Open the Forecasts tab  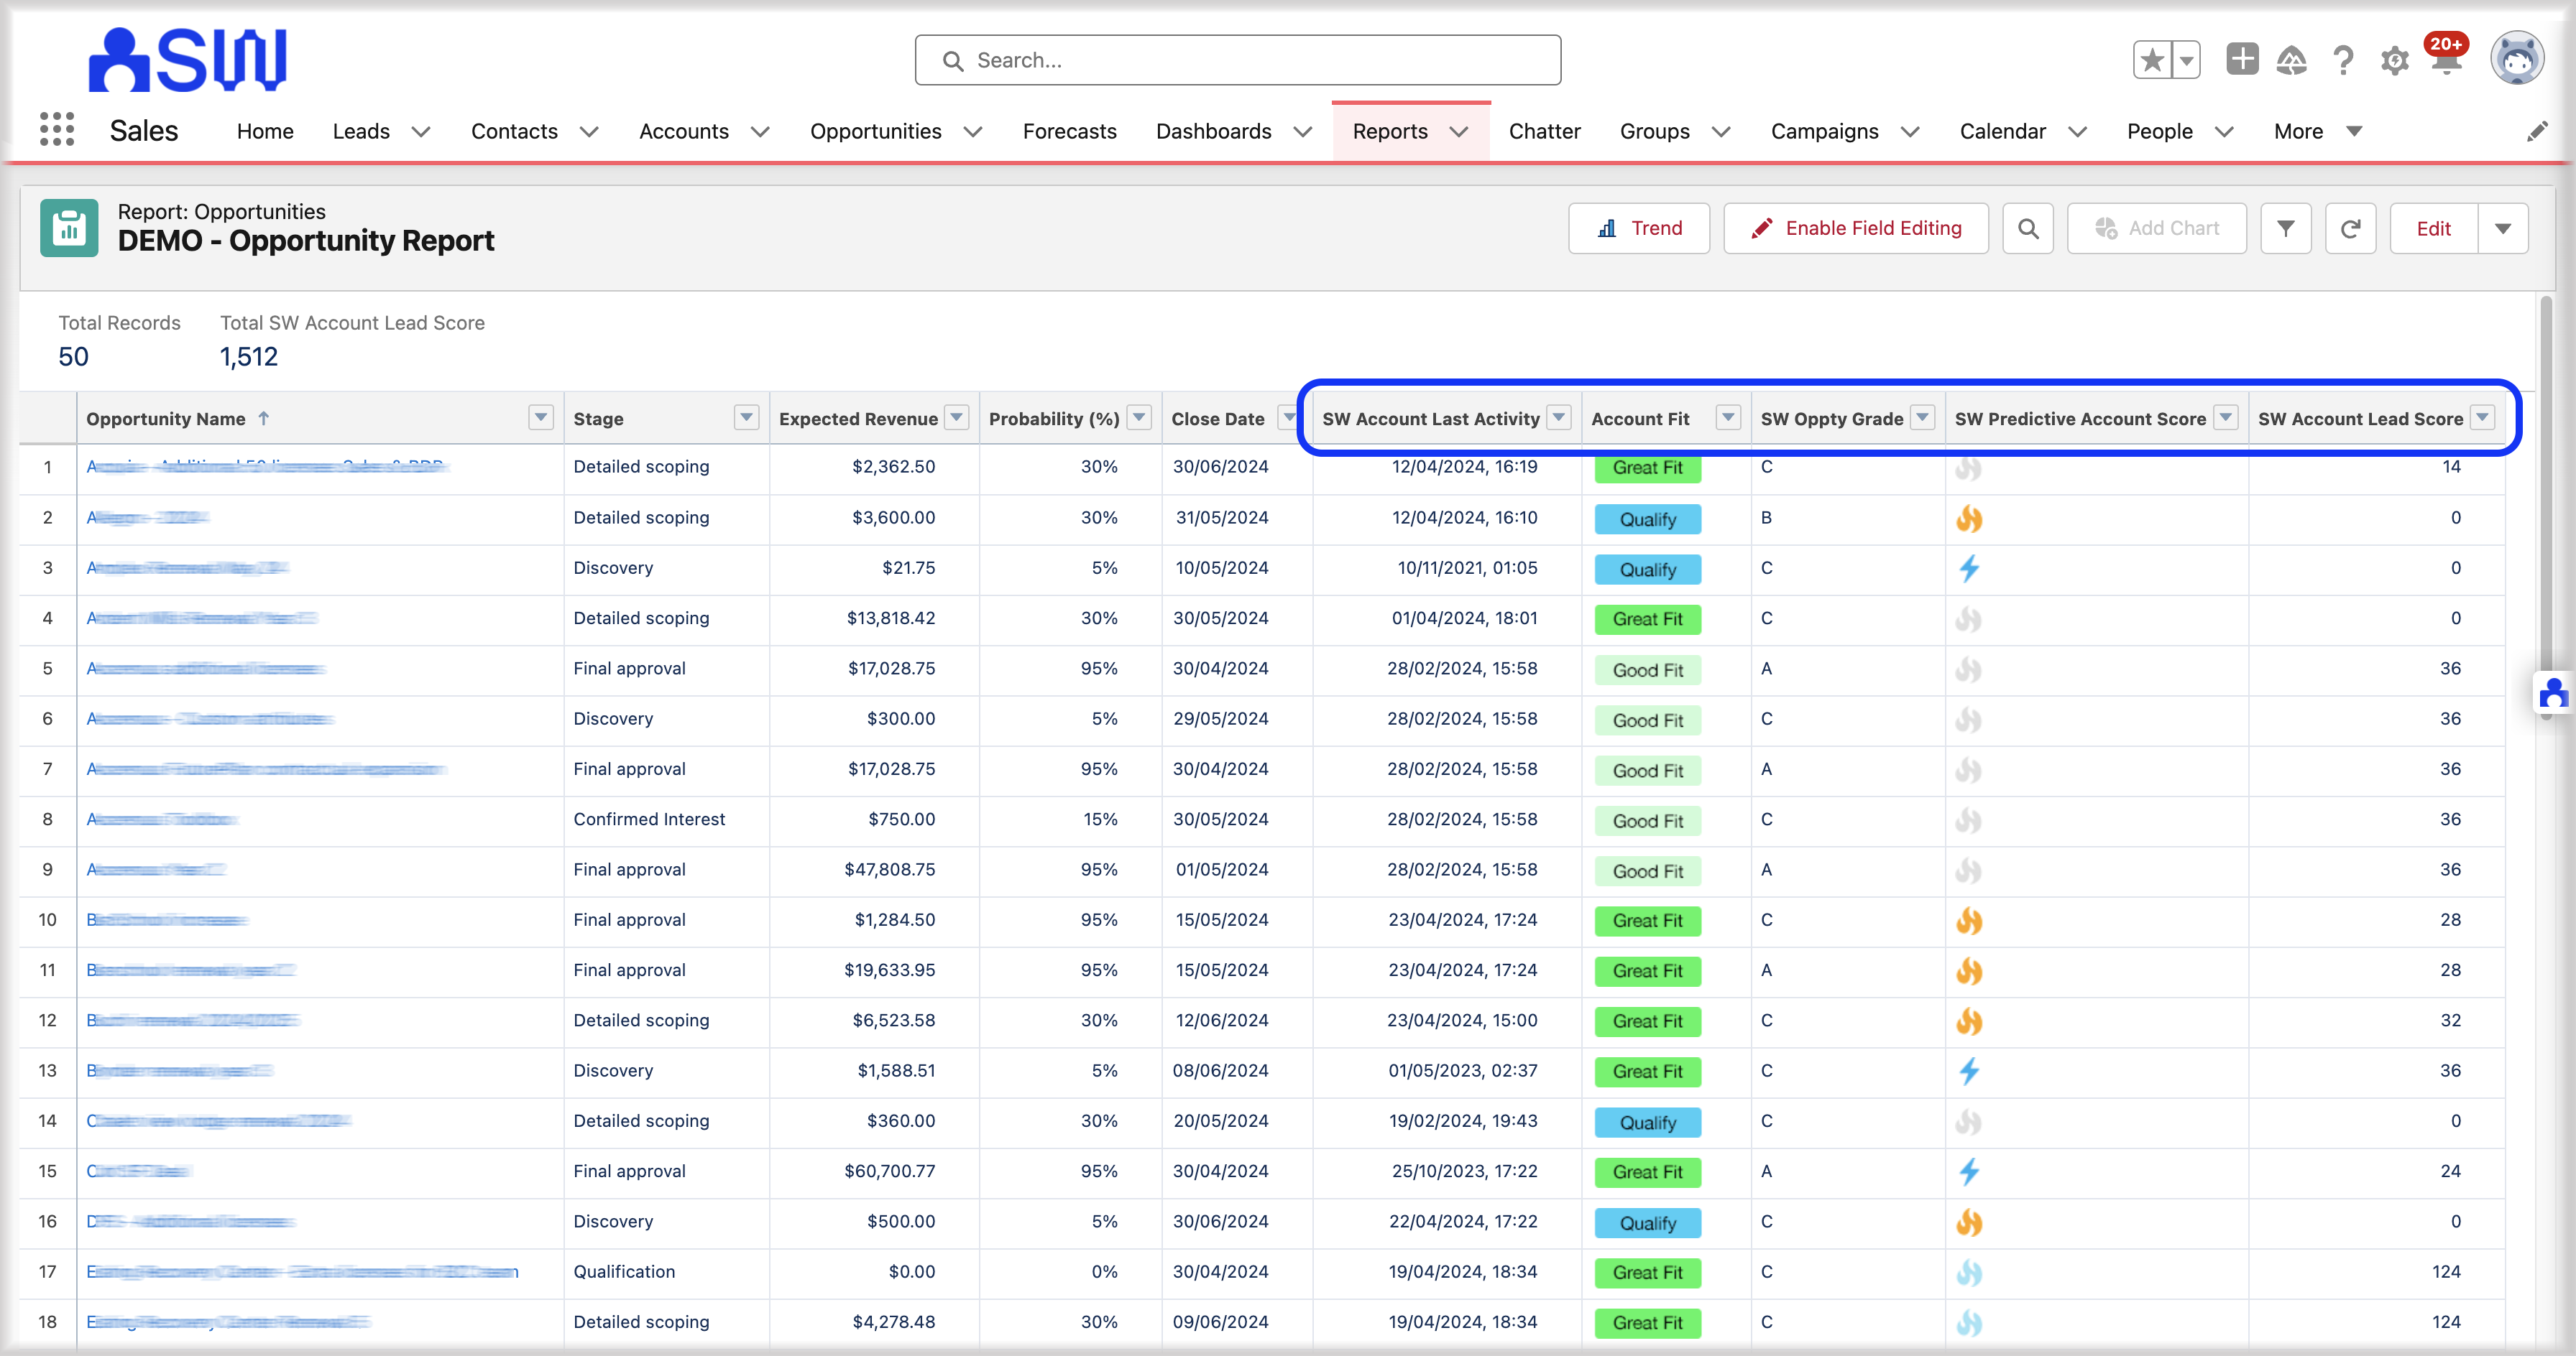click(x=1069, y=131)
